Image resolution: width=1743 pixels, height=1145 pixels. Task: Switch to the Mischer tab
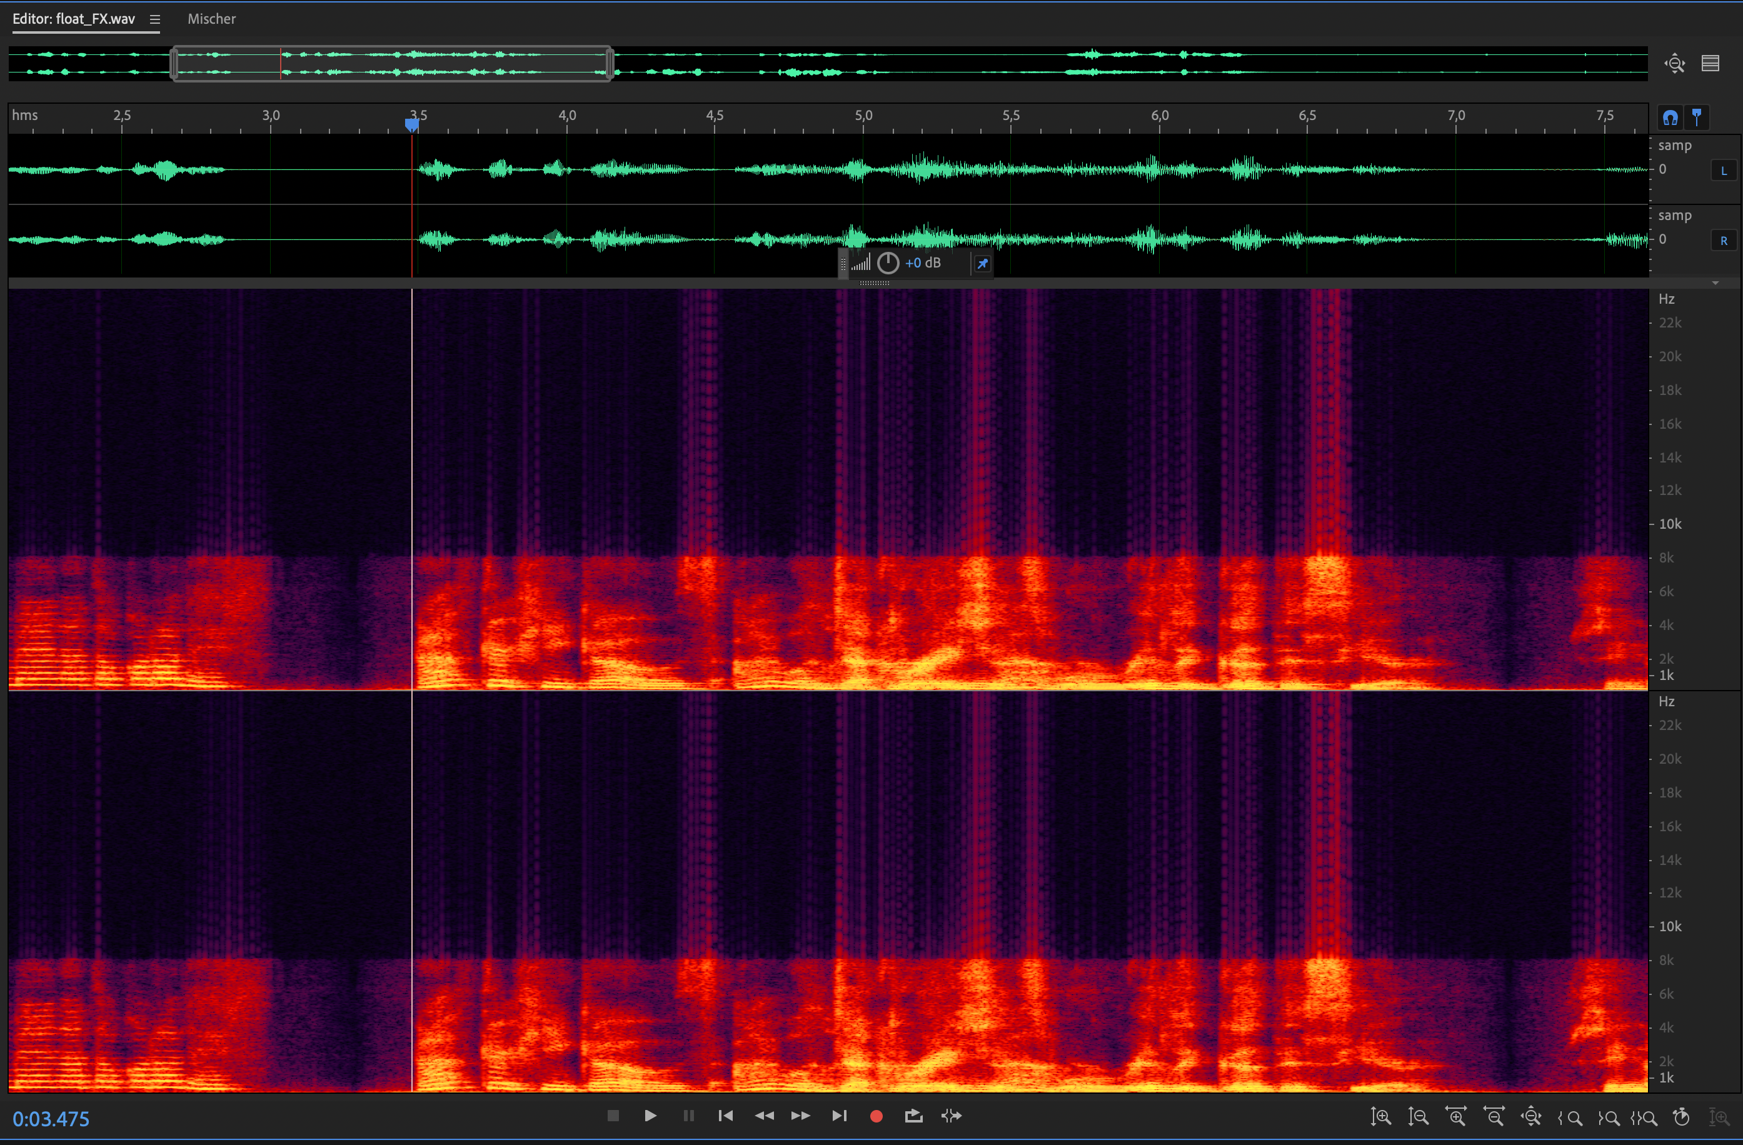point(212,19)
